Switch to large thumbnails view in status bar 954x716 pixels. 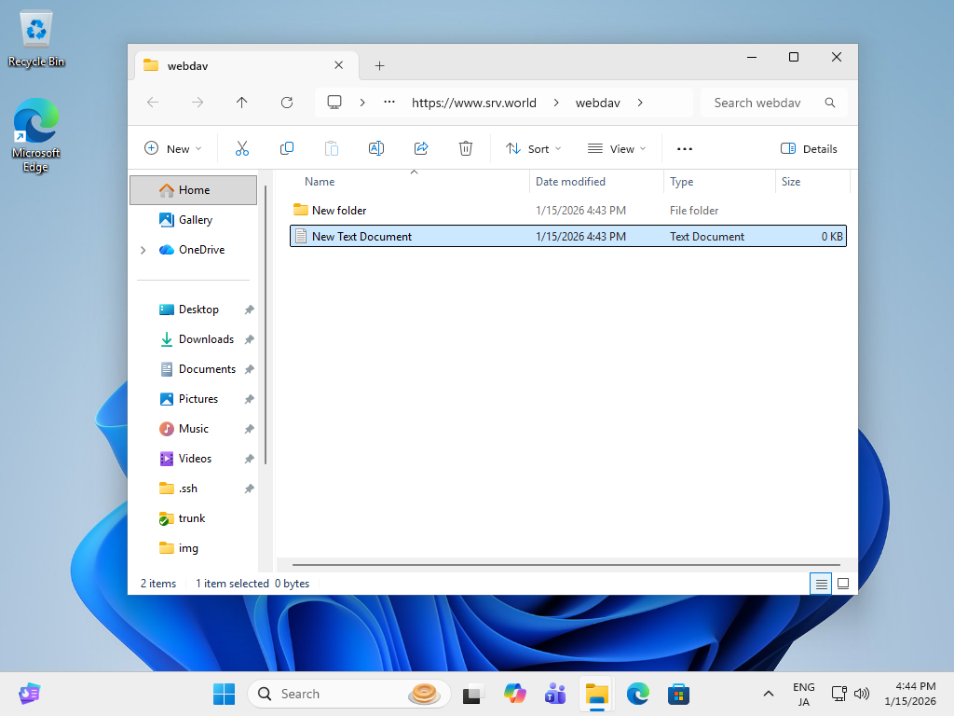click(x=843, y=584)
